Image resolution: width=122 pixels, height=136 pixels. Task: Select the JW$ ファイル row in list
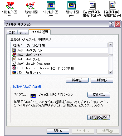[x=60, y=50]
